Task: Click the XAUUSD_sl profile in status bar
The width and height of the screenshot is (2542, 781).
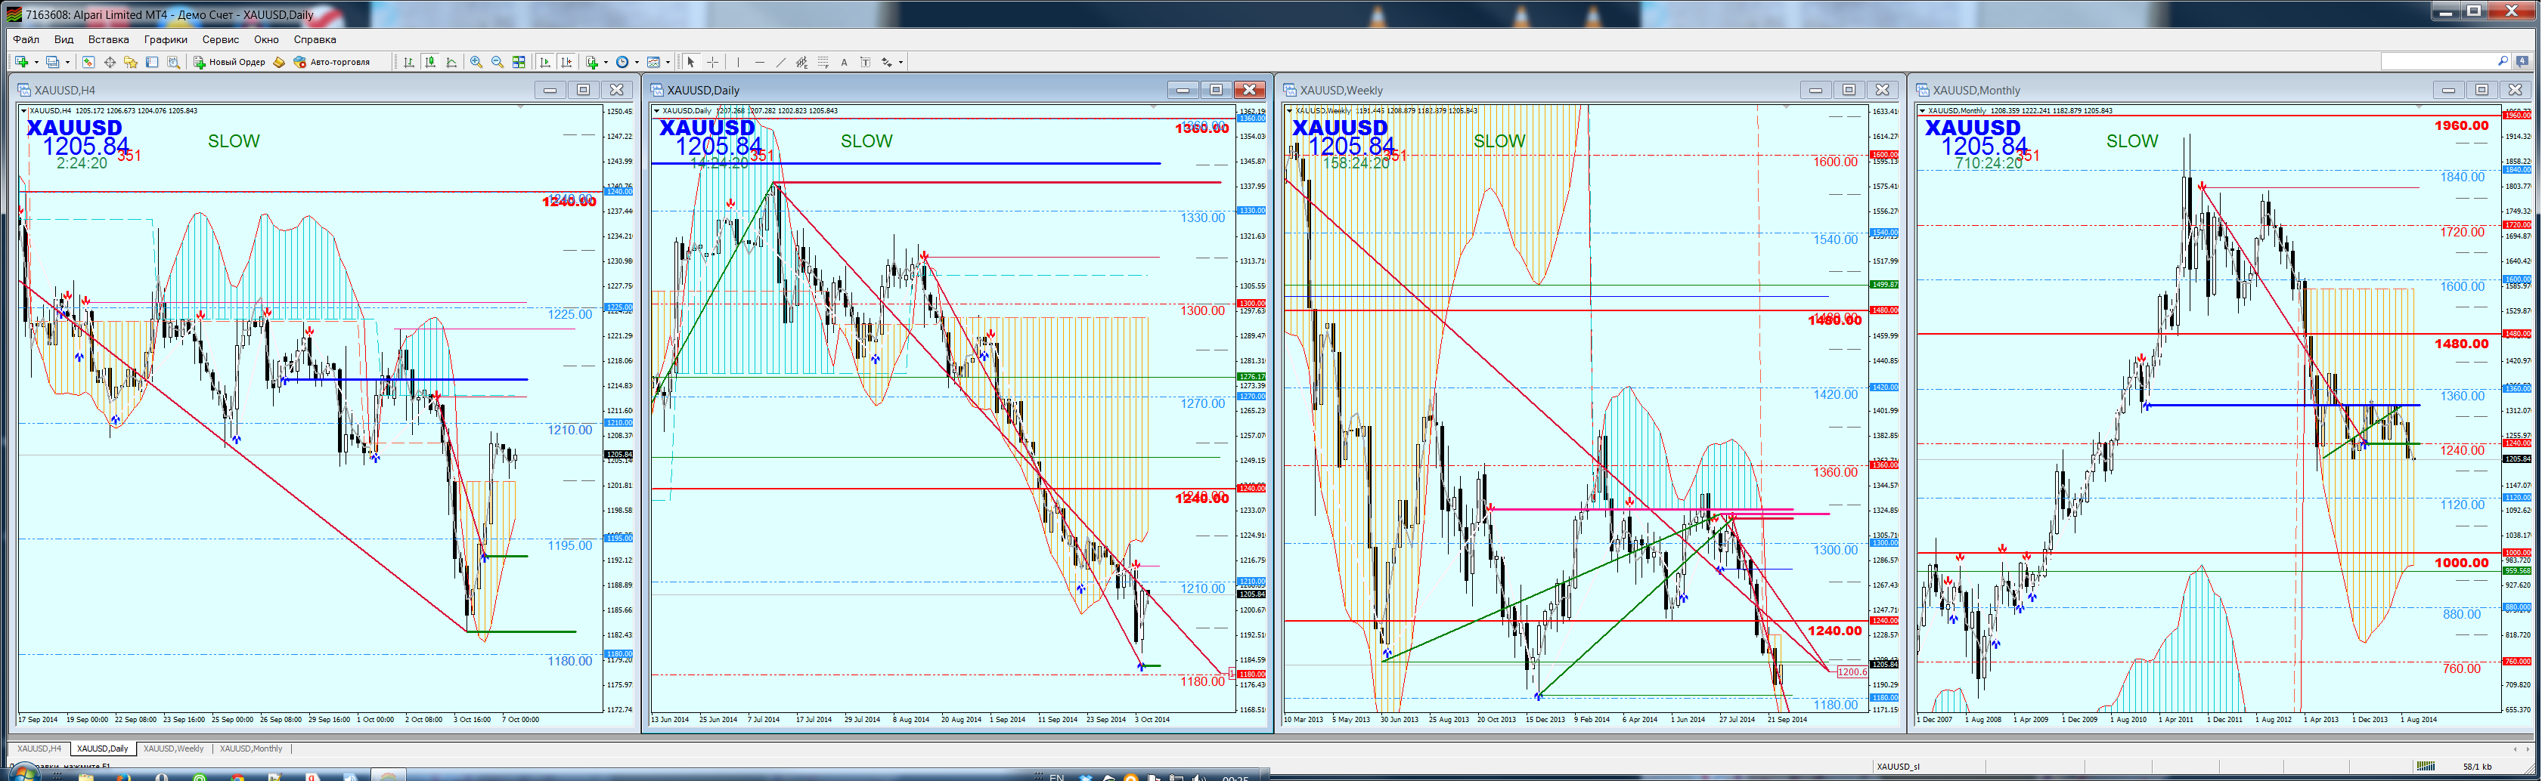Action: point(1898,766)
